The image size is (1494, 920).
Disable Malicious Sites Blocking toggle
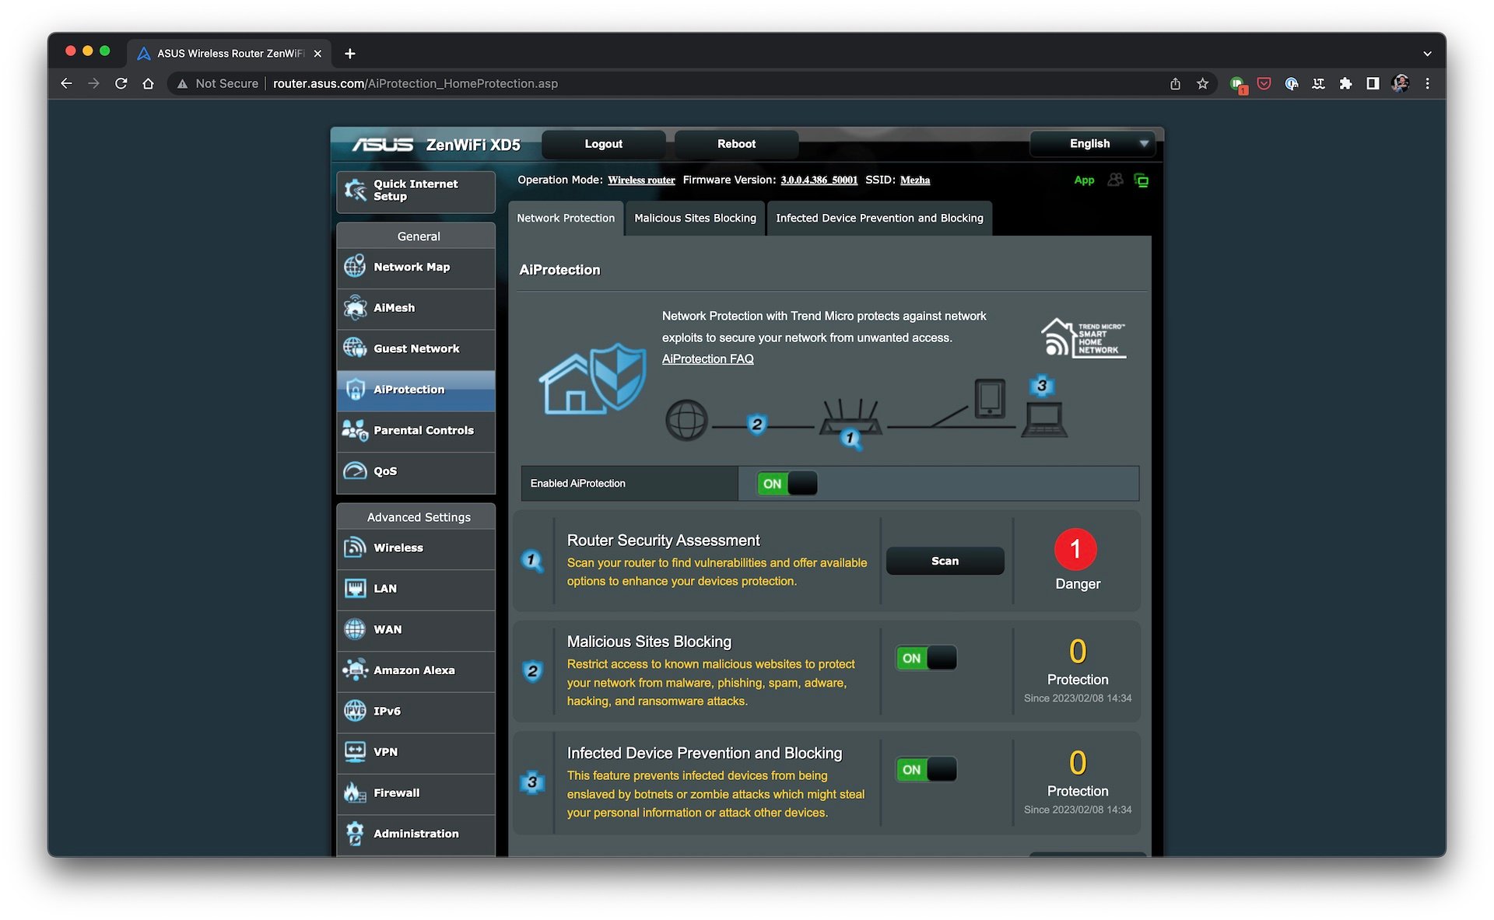[x=924, y=658]
